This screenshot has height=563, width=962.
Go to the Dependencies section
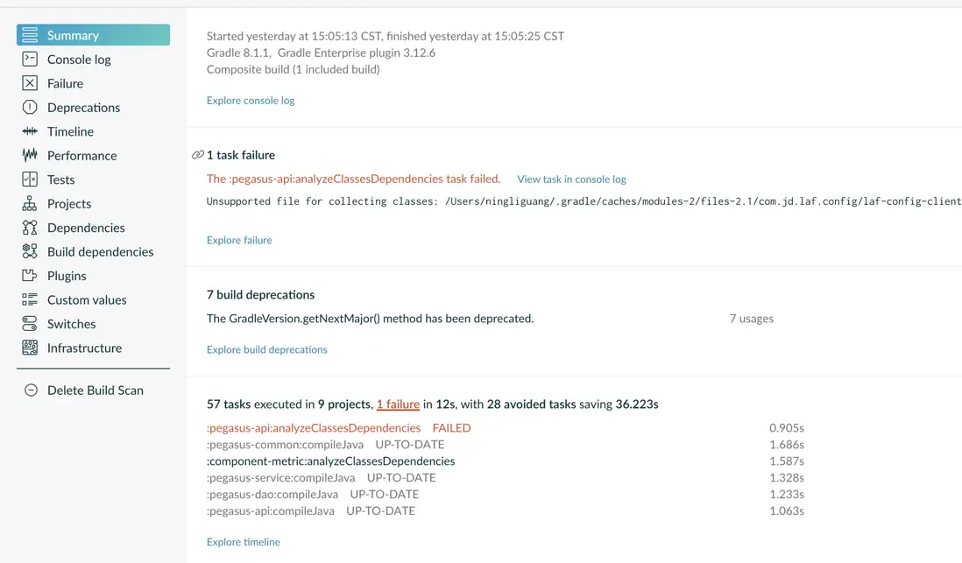click(86, 228)
